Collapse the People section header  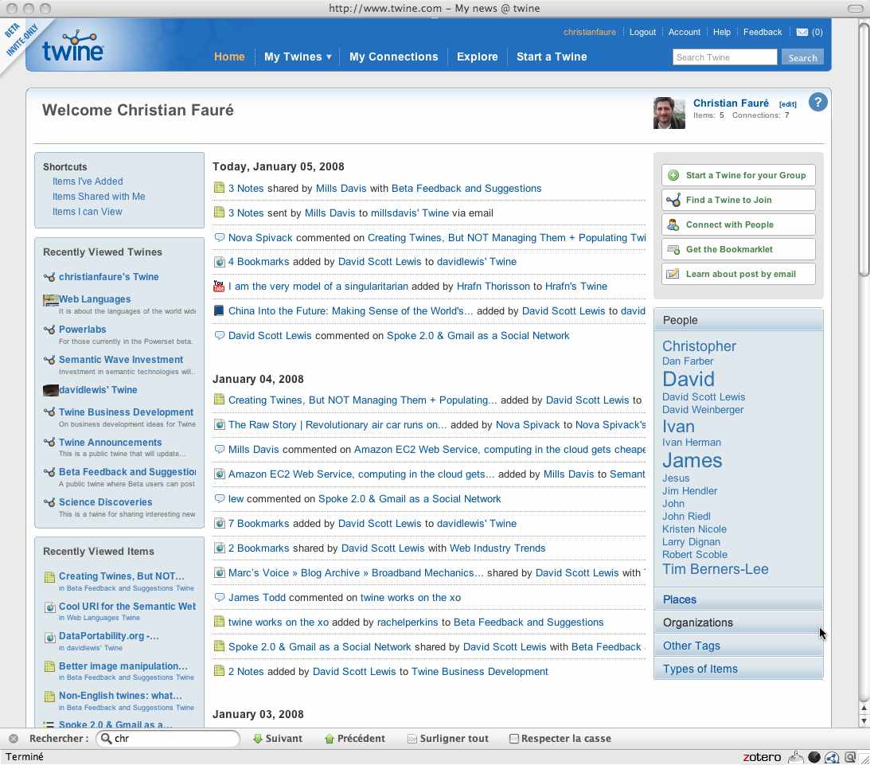[x=738, y=320]
